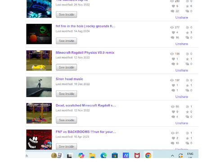
Task: Click the views eye icon for fnf fire in the hole
Action: click(172, 27)
